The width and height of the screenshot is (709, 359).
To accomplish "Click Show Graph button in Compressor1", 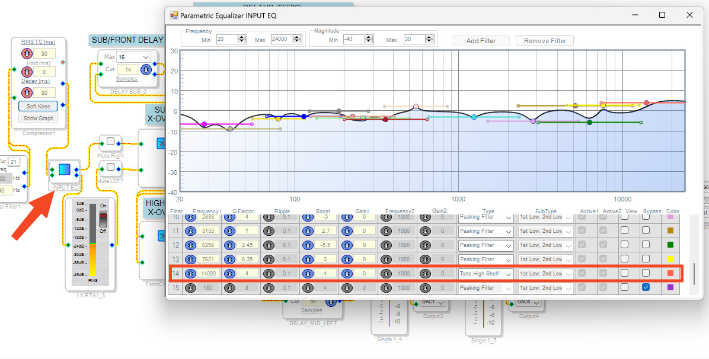I will tap(39, 118).
